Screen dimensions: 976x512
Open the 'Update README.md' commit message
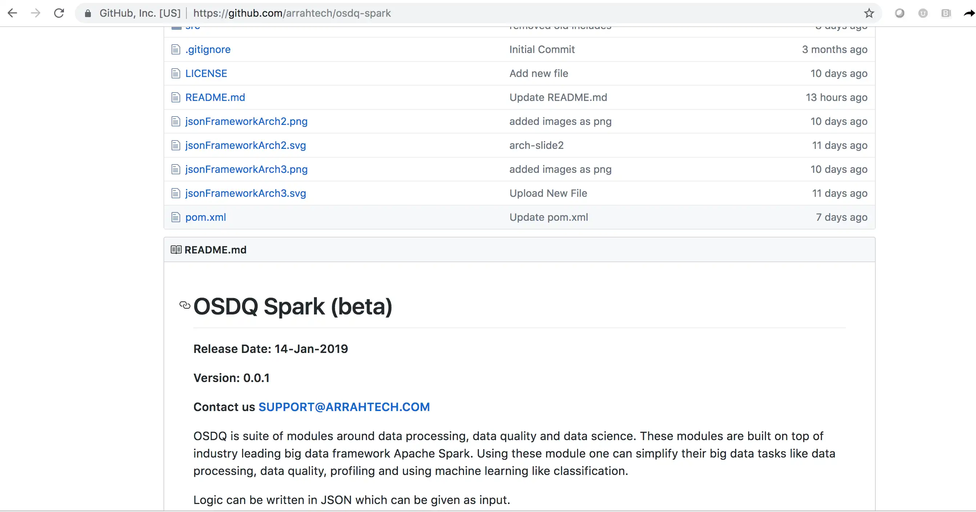558,97
